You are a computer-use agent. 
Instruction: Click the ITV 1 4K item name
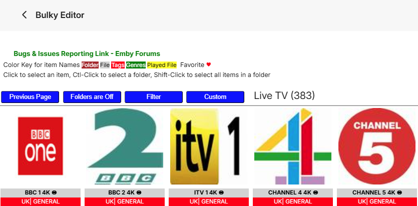click(x=209, y=192)
